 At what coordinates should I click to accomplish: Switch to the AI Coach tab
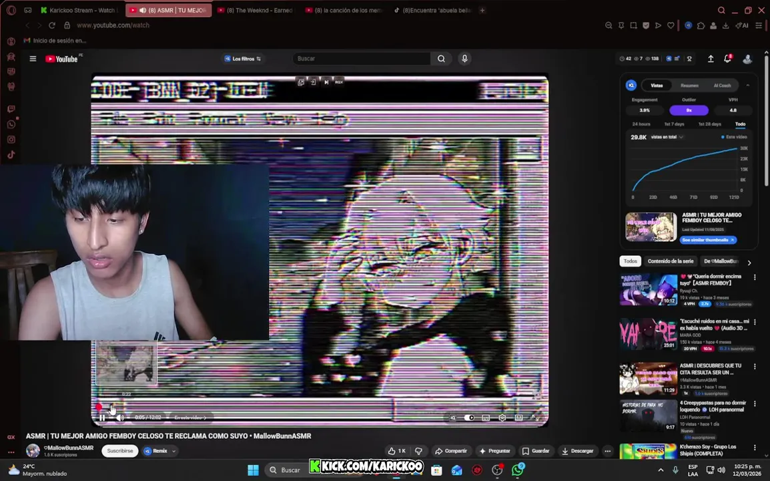pyautogui.click(x=722, y=86)
